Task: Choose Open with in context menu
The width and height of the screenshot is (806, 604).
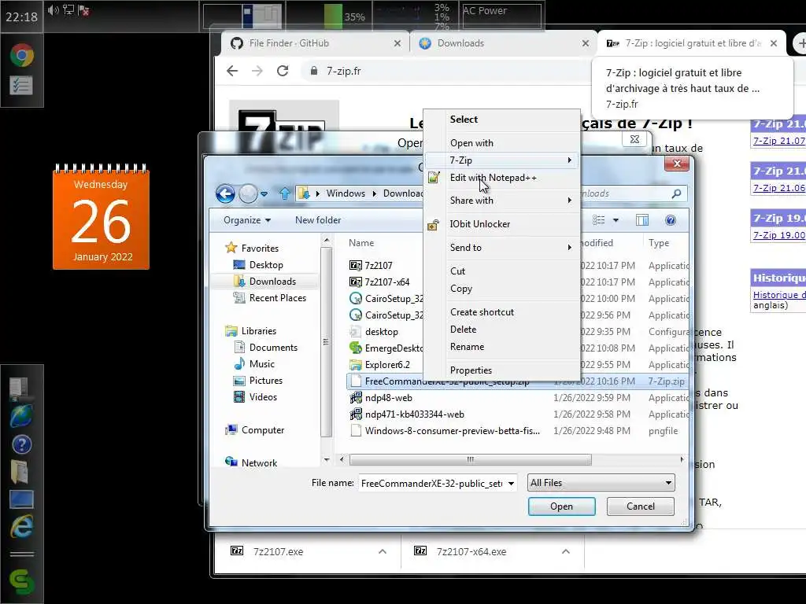Action: click(x=501, y=143)
